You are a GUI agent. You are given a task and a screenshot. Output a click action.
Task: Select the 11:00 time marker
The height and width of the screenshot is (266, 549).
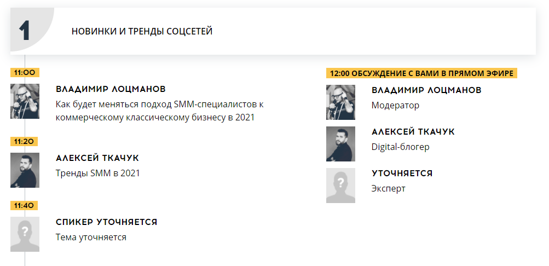coord(25,72)
